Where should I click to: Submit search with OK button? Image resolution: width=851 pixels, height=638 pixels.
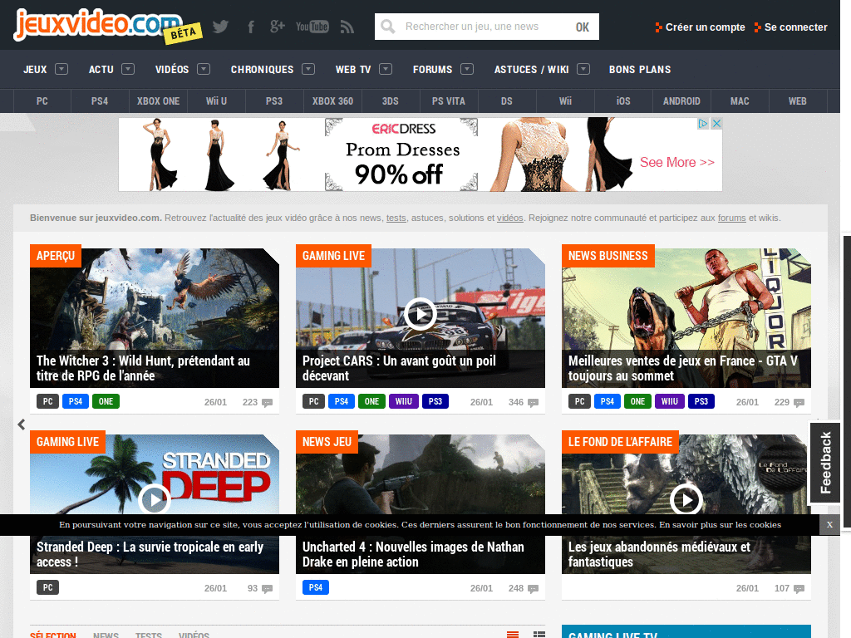click(x=583, y=27)
